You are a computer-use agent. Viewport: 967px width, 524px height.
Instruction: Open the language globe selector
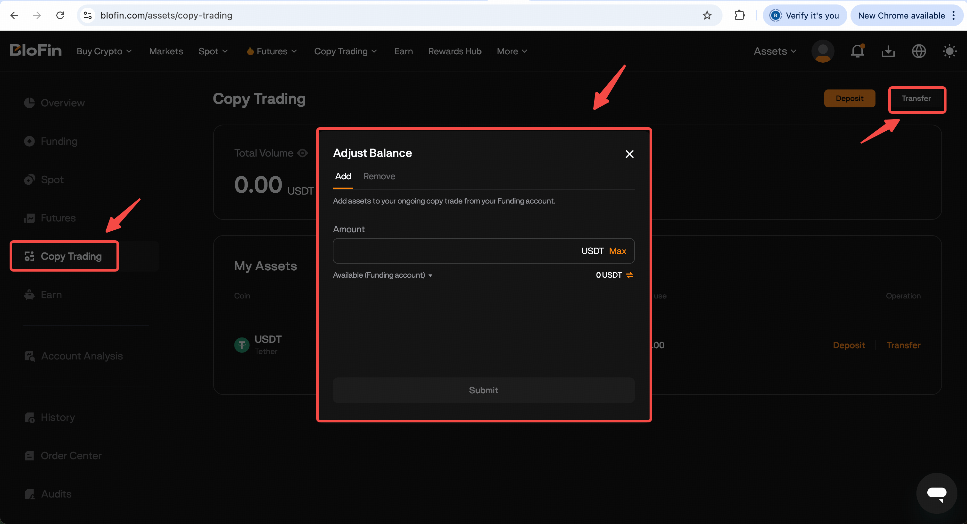point(919,51)
